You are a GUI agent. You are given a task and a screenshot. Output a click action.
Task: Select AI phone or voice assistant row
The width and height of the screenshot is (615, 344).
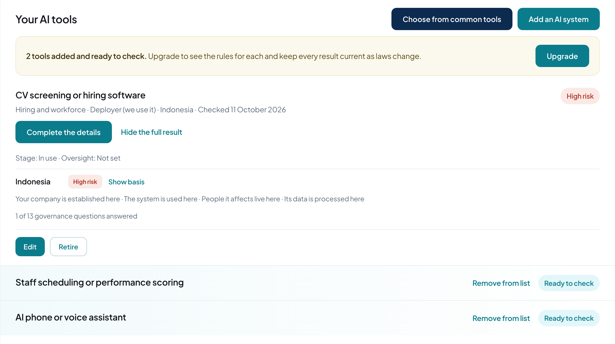click(x=307, y=318)
